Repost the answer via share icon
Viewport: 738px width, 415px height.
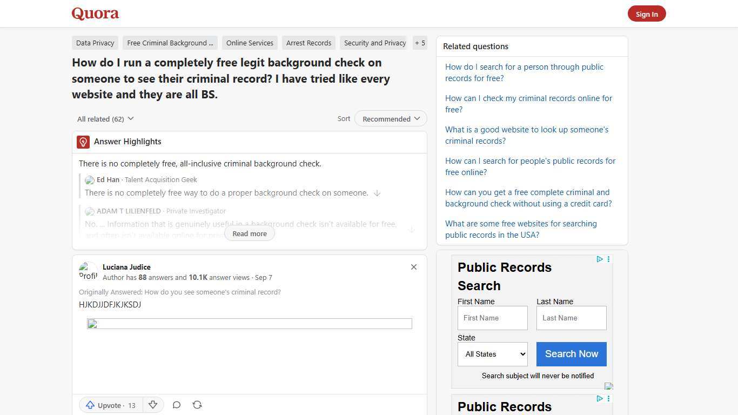point(197,405)
